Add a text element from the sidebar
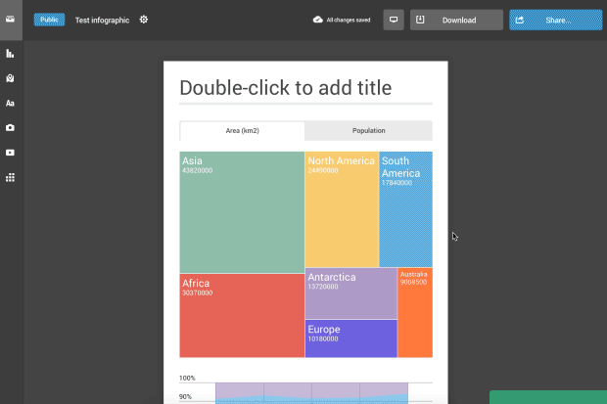The width and height of the screenshot is (607, 404). tap(10, 103)
